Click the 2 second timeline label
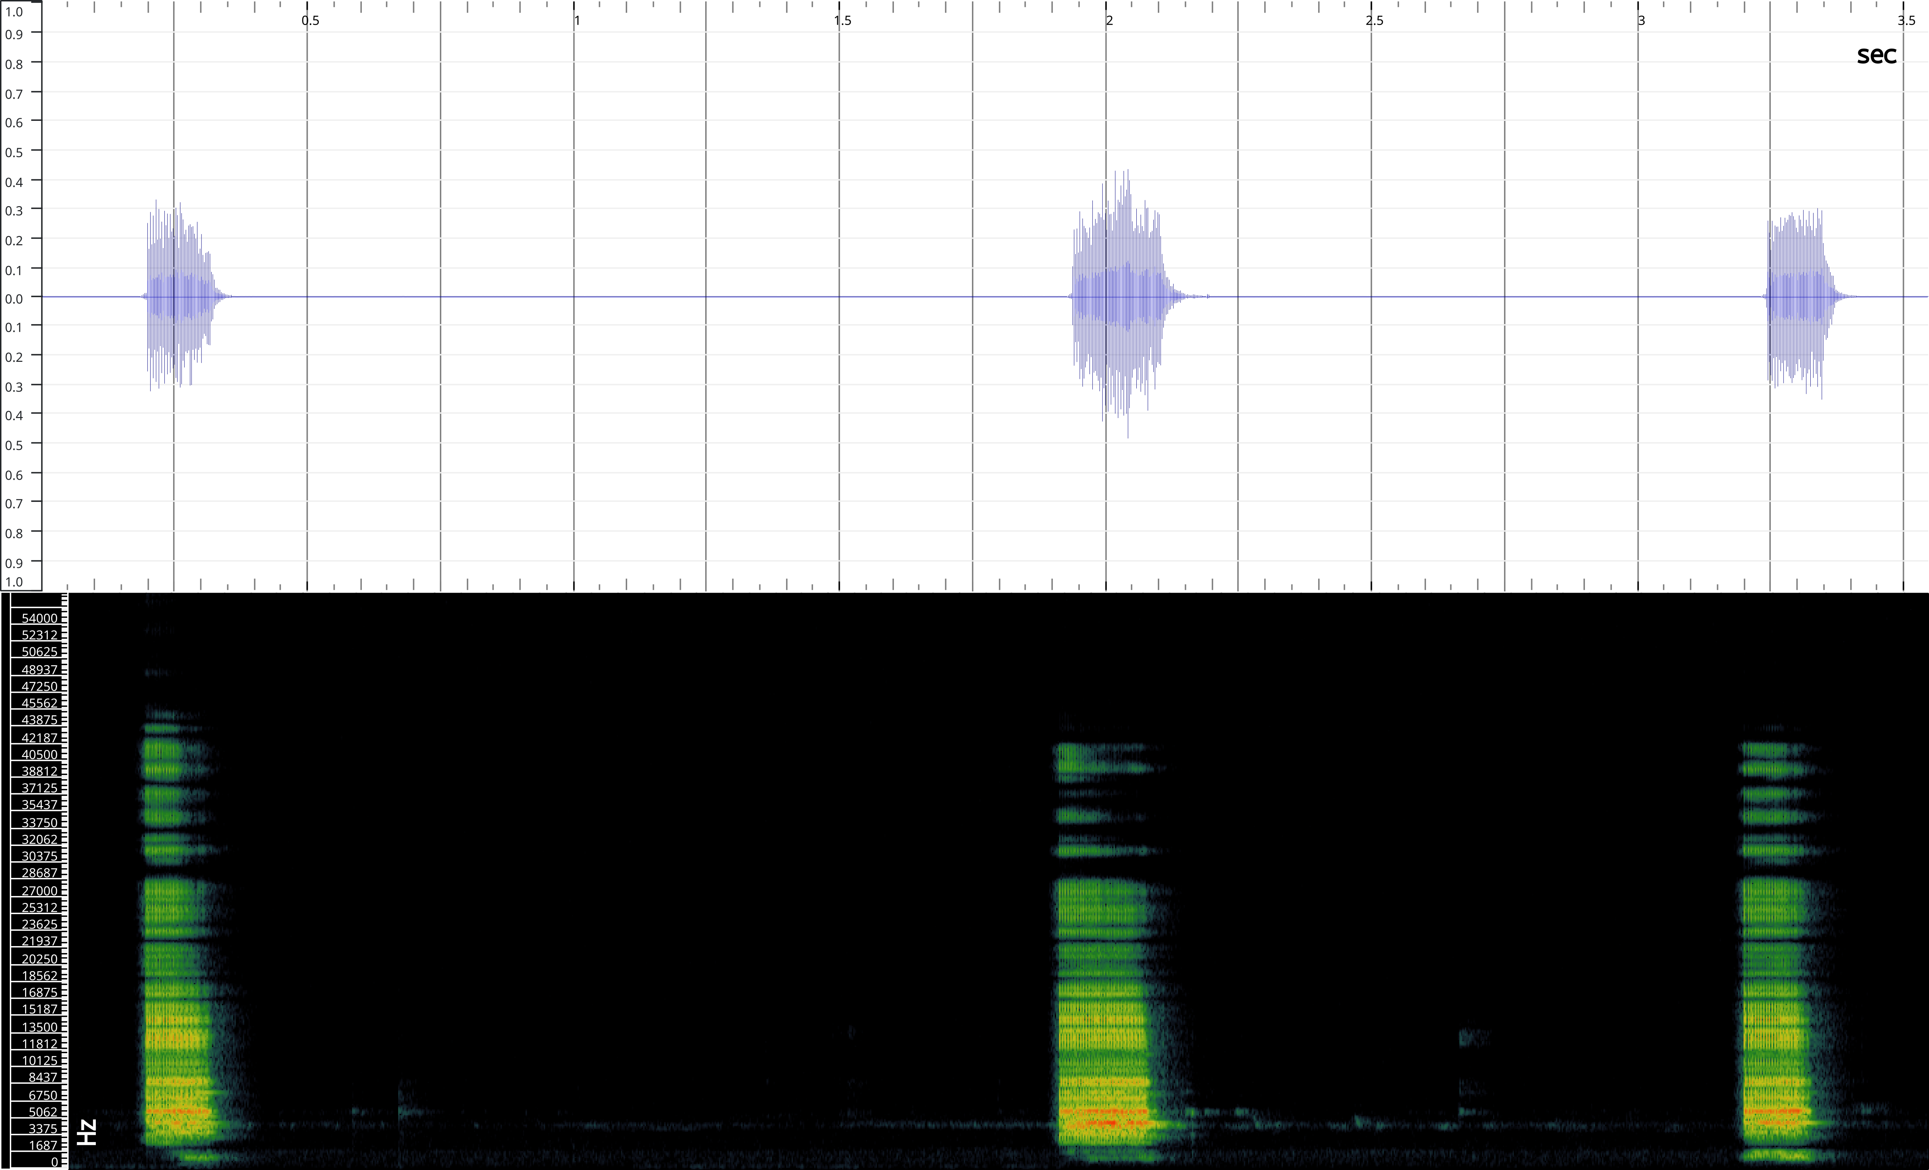This screenshot has width=1929, height=1170. [1109, 20]
